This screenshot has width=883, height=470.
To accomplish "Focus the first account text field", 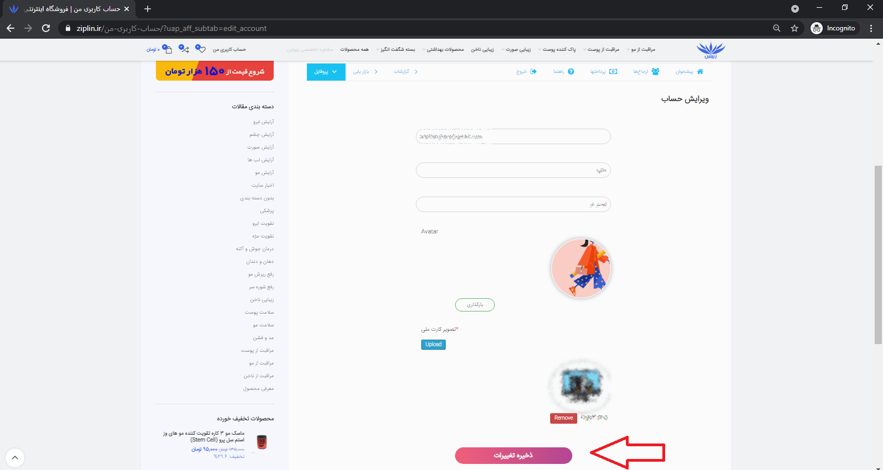I will click(513, 136).
